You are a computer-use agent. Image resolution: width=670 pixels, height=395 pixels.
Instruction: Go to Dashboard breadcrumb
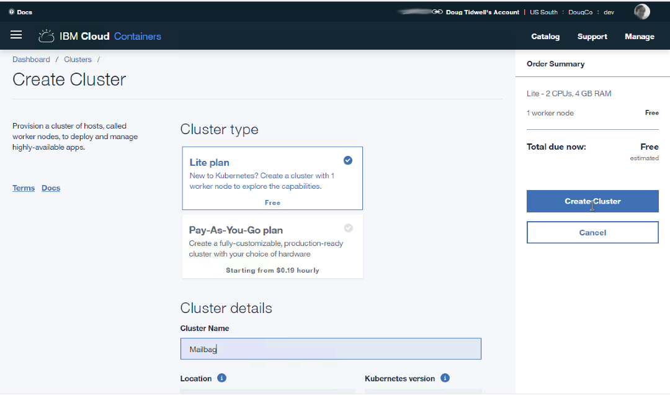click(x=31, y=60)
